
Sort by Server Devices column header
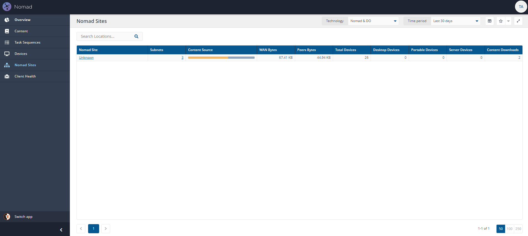(466, 50)
